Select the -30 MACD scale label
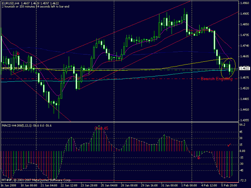The image size is (251, 188). tap(241, 164)
